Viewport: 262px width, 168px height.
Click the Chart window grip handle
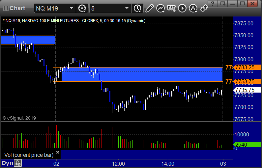(6, 8)
